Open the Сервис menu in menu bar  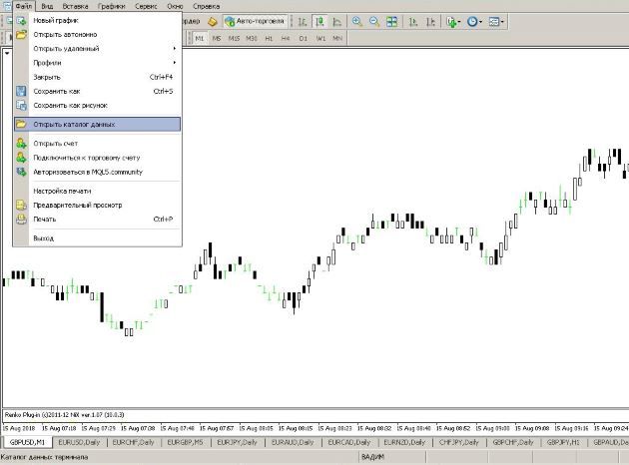tap(145, 6)
